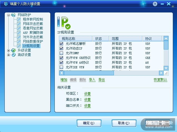Click the 网络防护 globe icon
Viewport: 177px width, 132px height.
coord(13,15)
